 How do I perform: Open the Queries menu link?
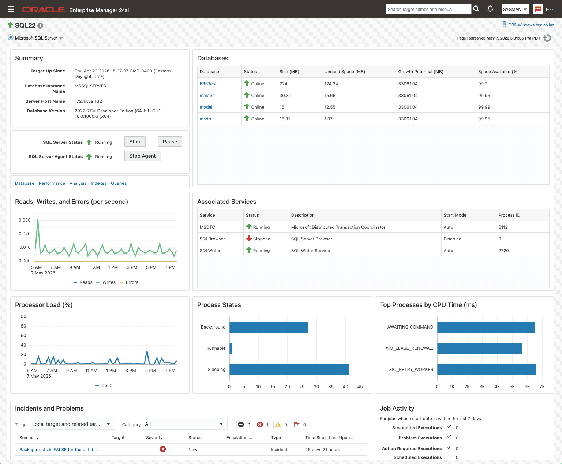point(119,183)
